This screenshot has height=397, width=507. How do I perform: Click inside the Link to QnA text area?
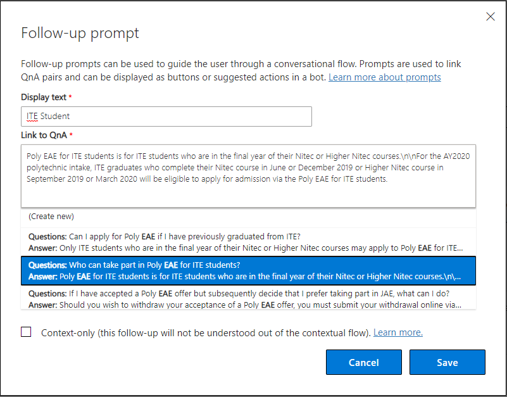click(x=248, y=176)
